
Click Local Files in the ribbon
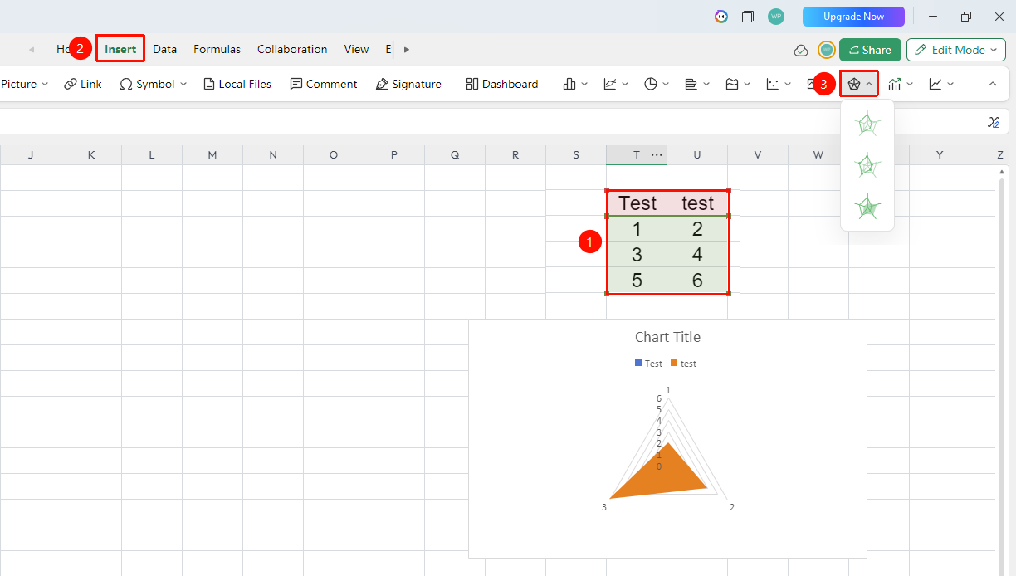click(237, 84)
